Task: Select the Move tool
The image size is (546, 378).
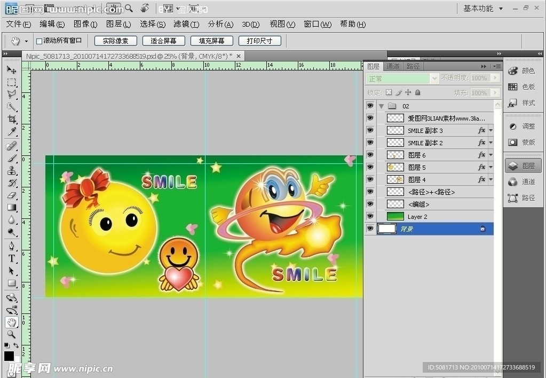Action: (x=12, y=70)
